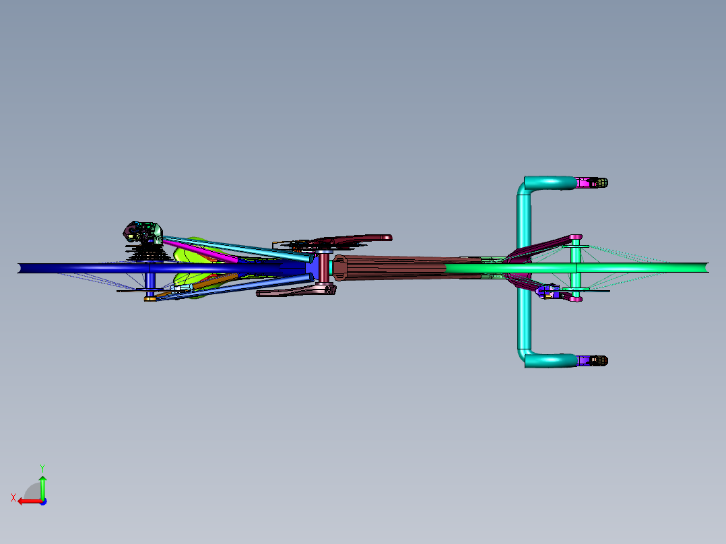This screenshot has width=726, height=544.
Task: Click the red X axis arrow of the triad
Action: tap(30, 502)
